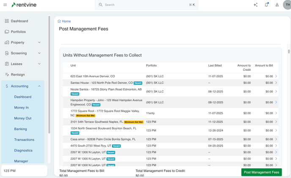The height and width of the screenshot is (178, 291).
Task: Click the Rentvine logo
Action: point(24,5)
